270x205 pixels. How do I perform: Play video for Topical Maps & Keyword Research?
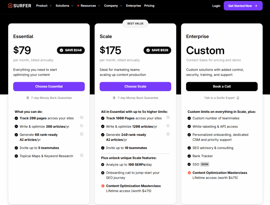coord(82,155)
